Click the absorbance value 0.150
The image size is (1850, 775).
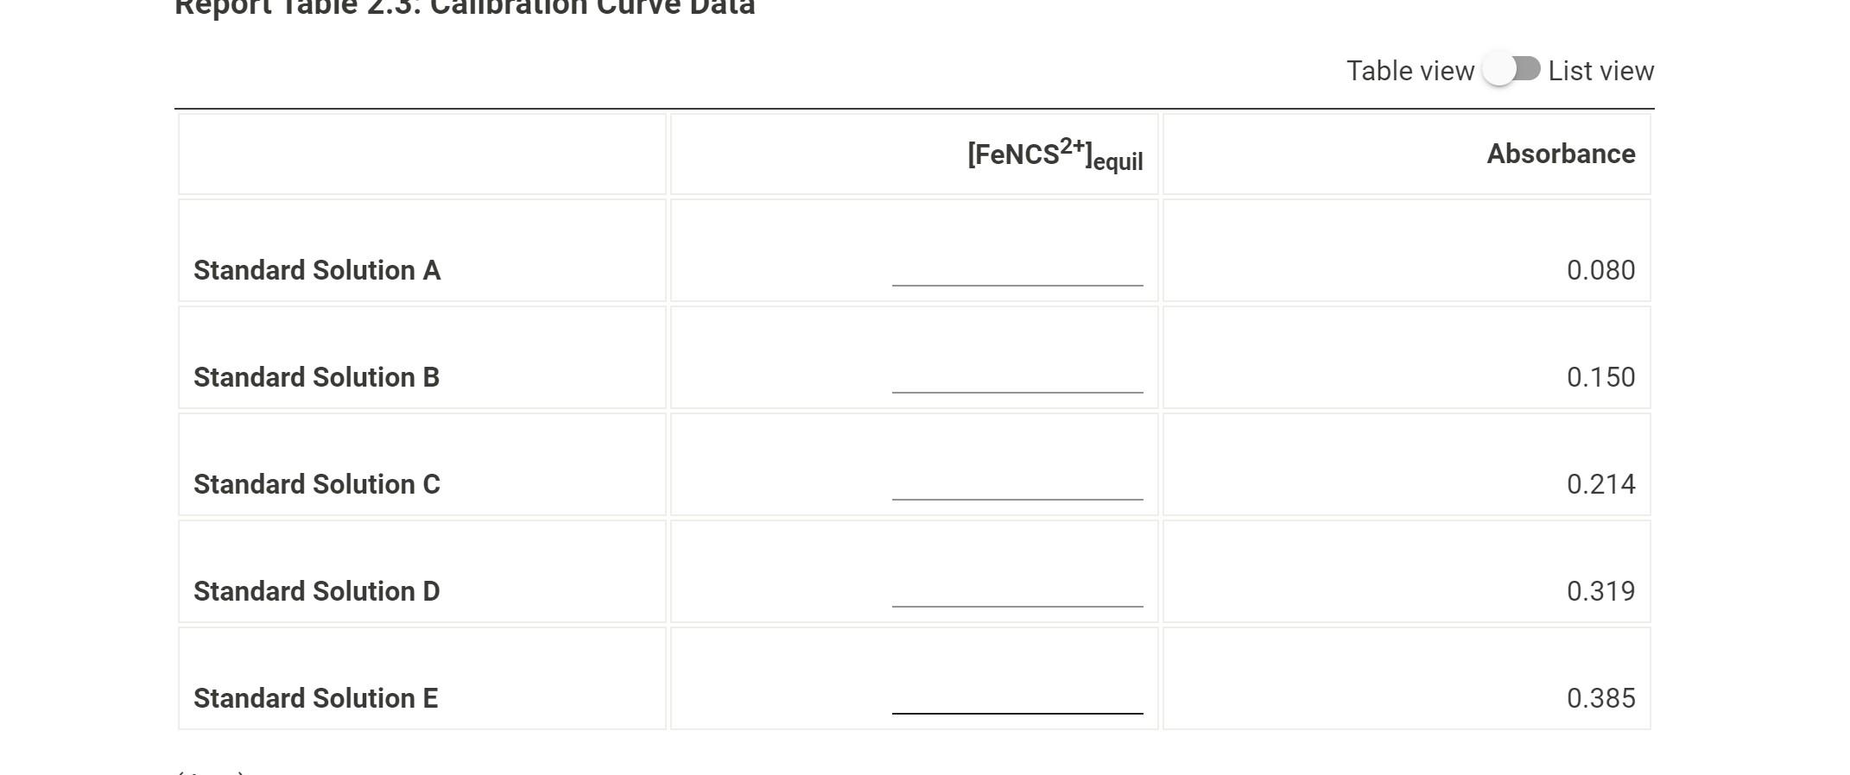click(x=1600, y=377)
